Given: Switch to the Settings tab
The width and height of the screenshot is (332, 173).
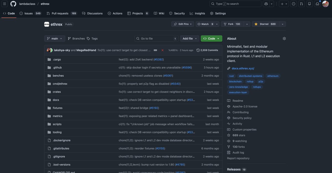Looking at the screenshot, I should point(218,13).
